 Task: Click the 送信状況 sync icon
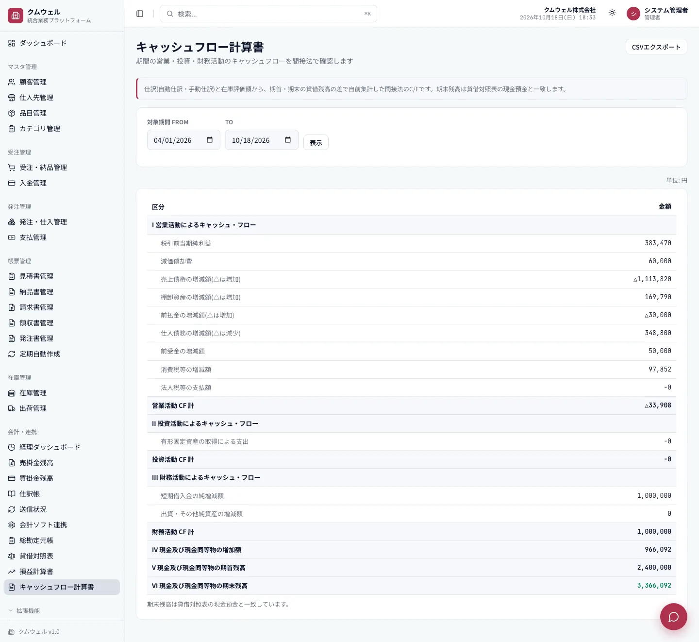coord(12,509)
